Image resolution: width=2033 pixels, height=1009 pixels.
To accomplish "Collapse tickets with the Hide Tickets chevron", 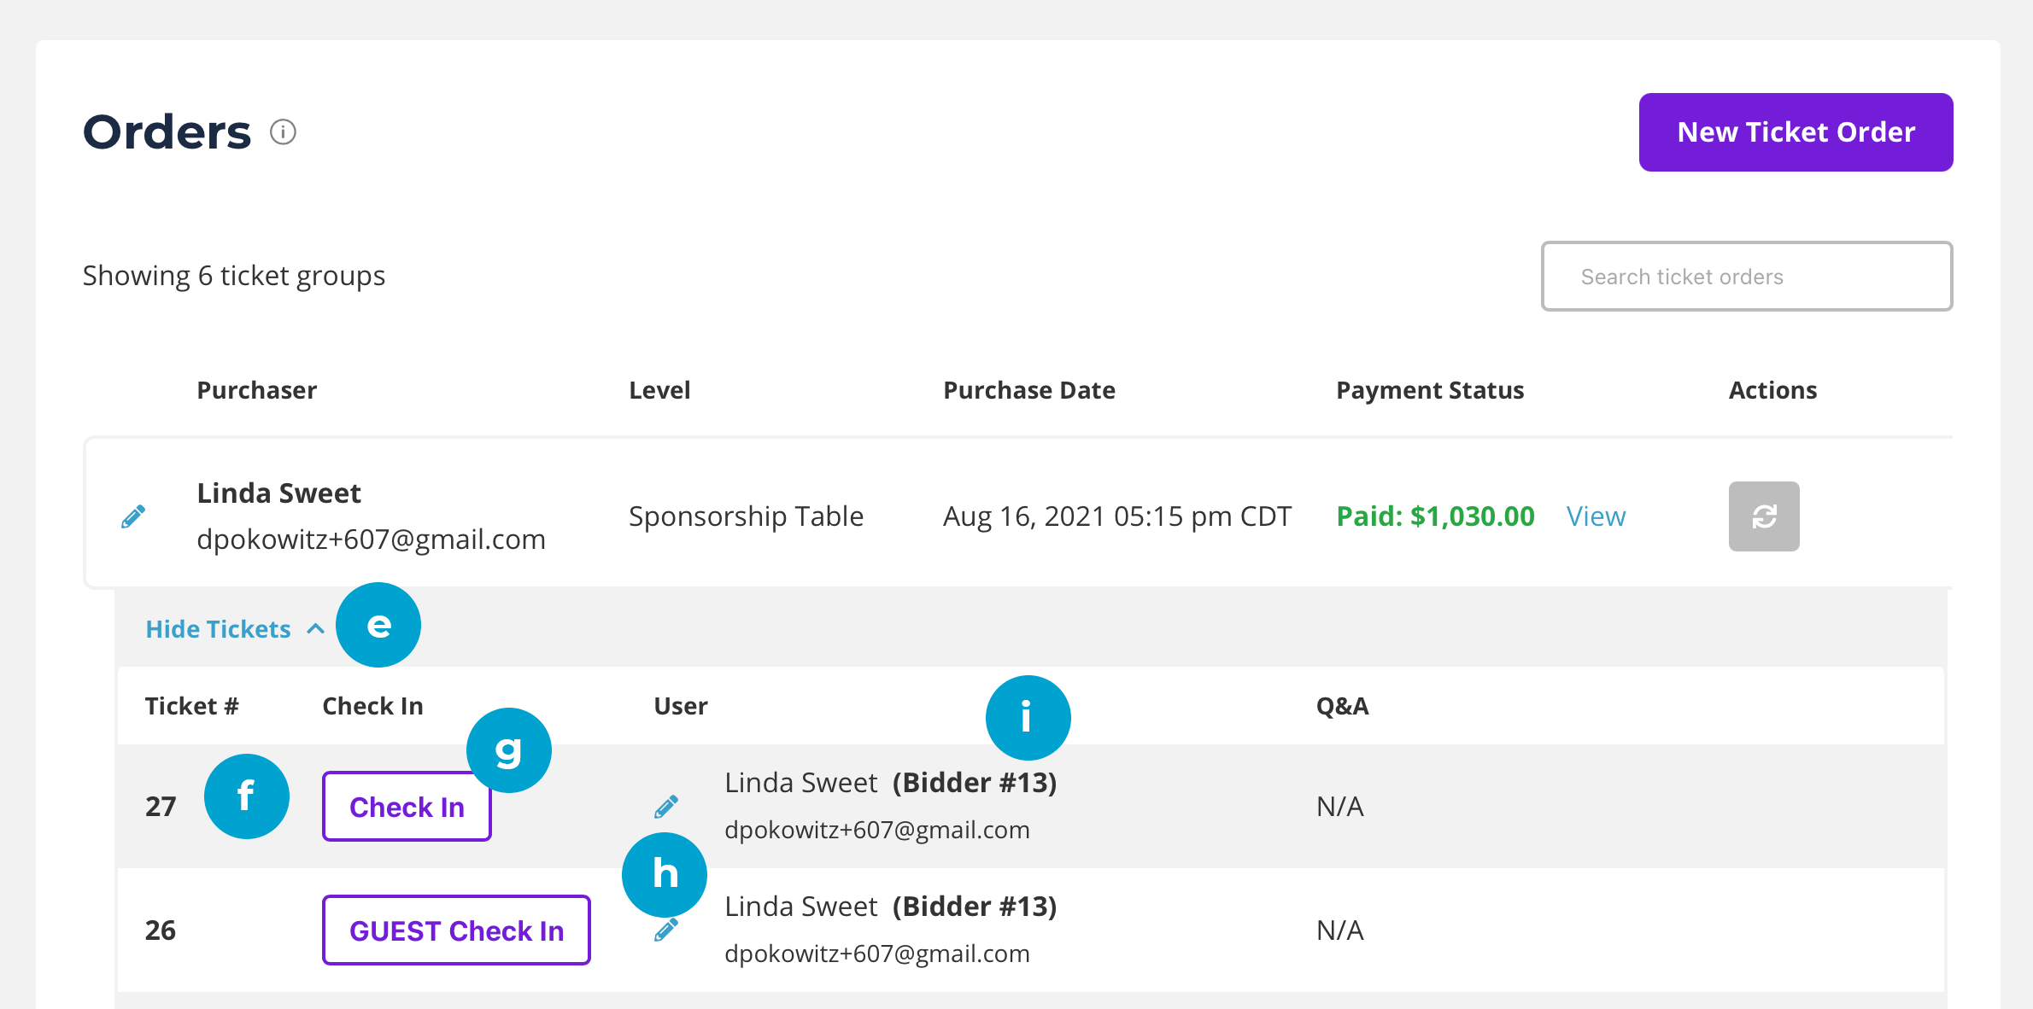I will click(315, 629).
